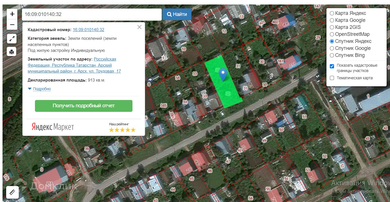The height and width of the screenshot is (202, 390).
Task: Select Спутник Яндекс satellite layer
Action: 332,41
